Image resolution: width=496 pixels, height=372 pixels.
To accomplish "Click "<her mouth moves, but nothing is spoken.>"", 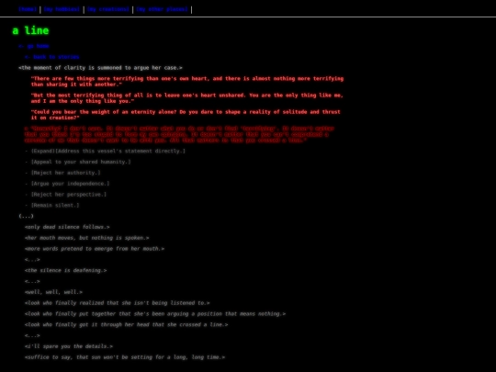I will pyautogui.click(x=86, y=238).
